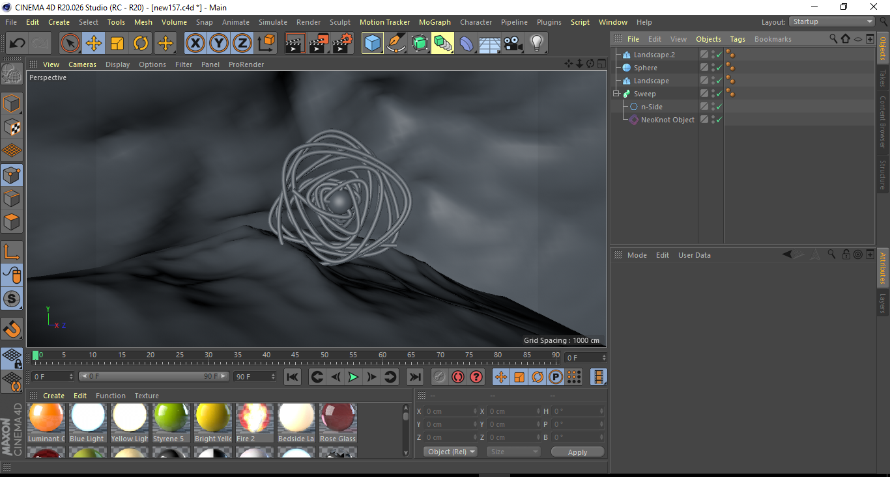The height and width of the screenshot is (477, 890).
Task: Toggle X axis lock
Action: click(195, 44)
